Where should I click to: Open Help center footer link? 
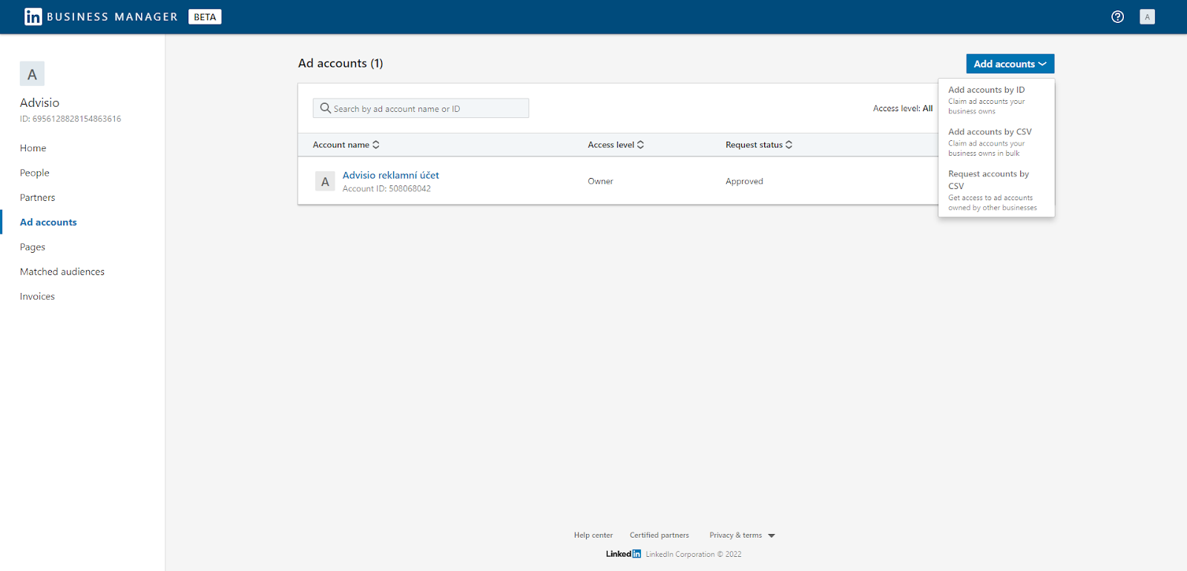[593, 535]
